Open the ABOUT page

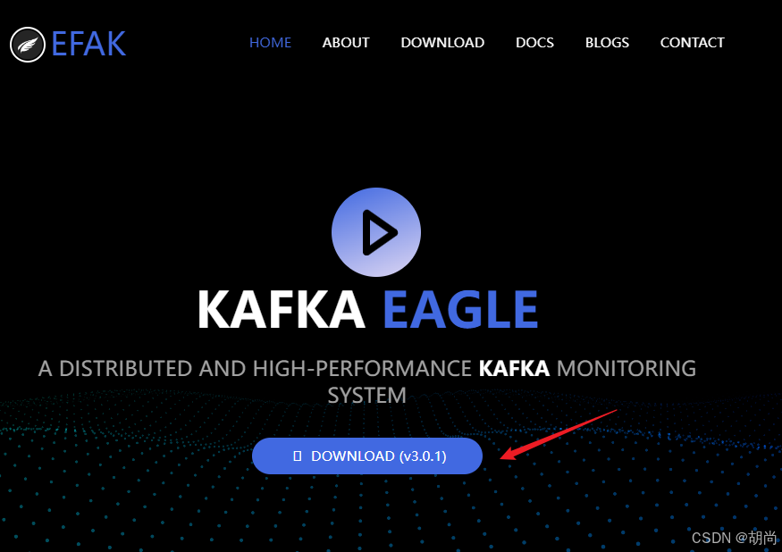346,43
